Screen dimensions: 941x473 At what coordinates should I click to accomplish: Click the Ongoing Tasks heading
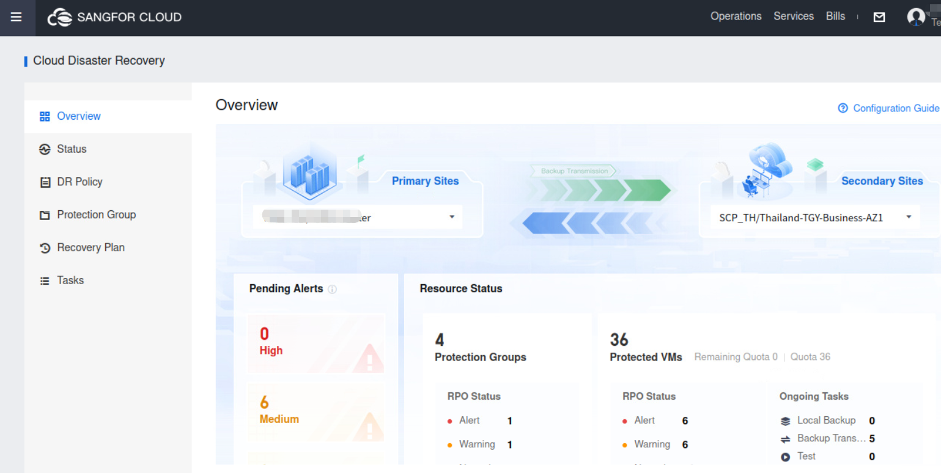(x=814, y=397)
